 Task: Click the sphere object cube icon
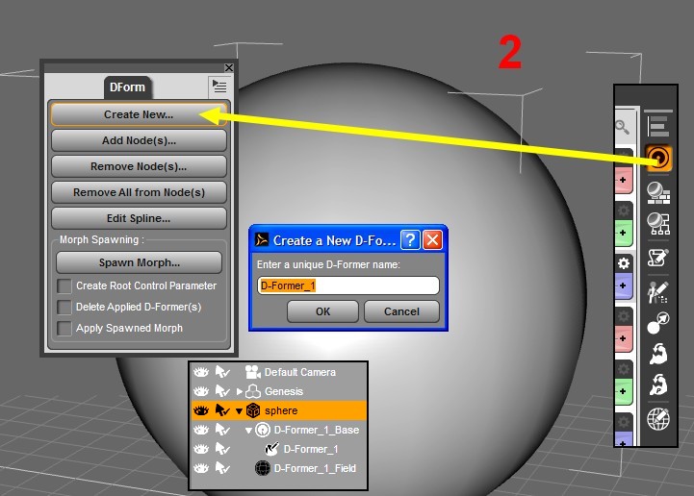pyautogui.click(x=253, y=410)
